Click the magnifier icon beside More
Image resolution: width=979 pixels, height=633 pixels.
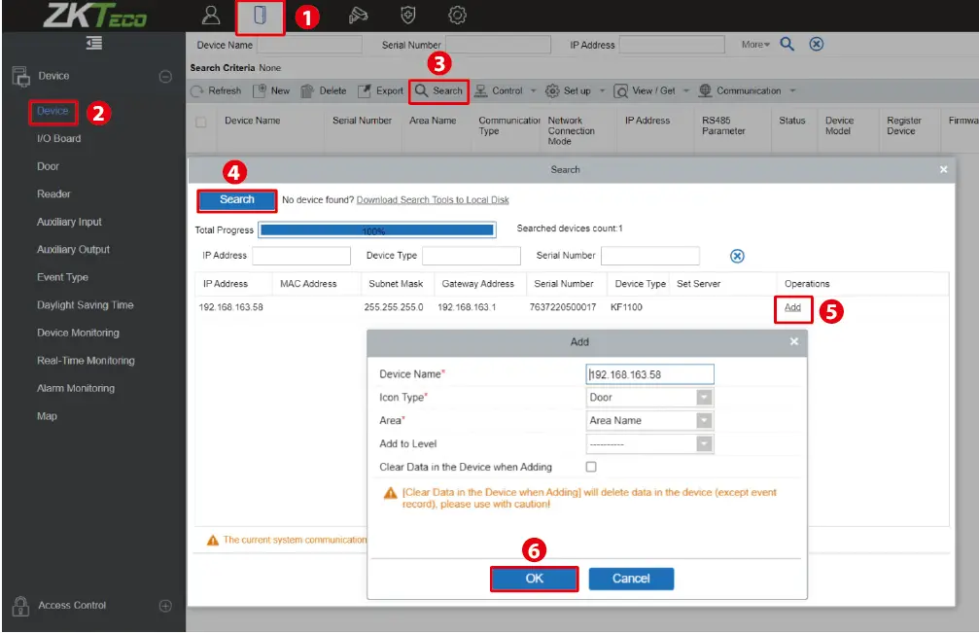(788, 45)
